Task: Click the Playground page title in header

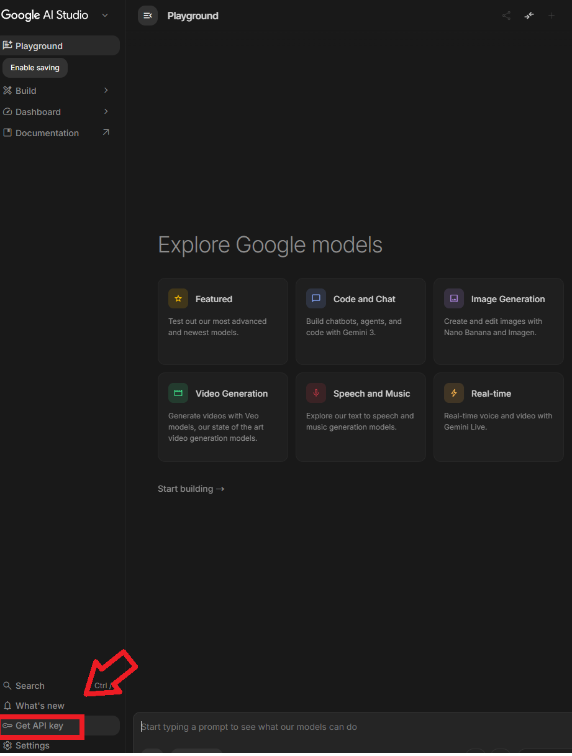Action: [193, 16]
